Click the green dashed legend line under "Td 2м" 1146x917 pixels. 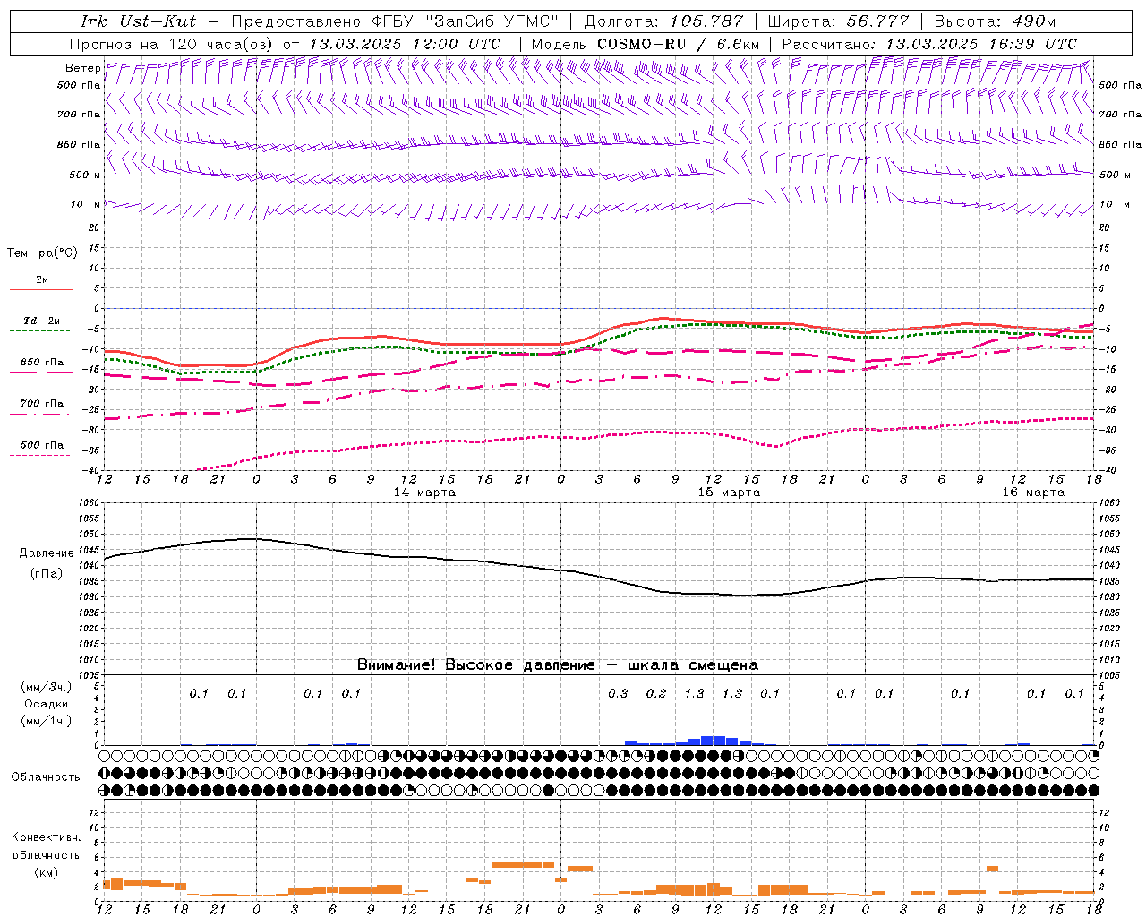coord(41,330)
